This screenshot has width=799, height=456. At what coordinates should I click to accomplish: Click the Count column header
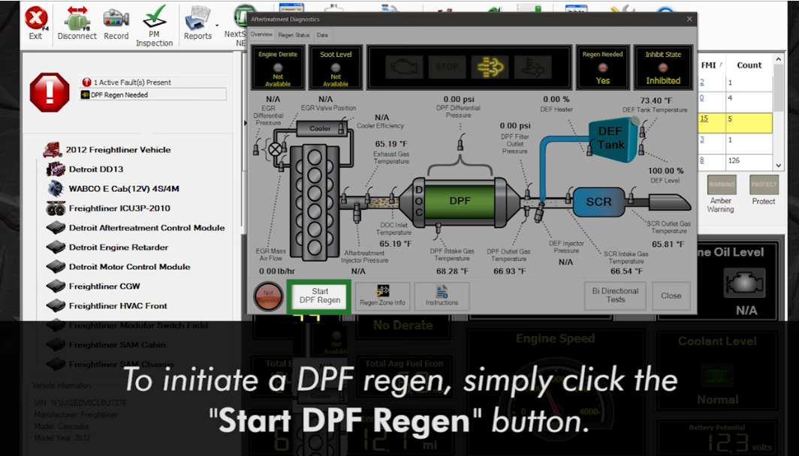749,65
